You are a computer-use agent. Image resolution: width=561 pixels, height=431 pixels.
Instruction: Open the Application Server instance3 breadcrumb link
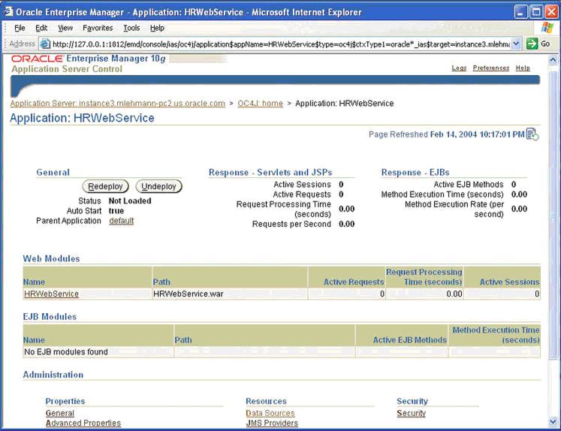(x=117, y=103)
